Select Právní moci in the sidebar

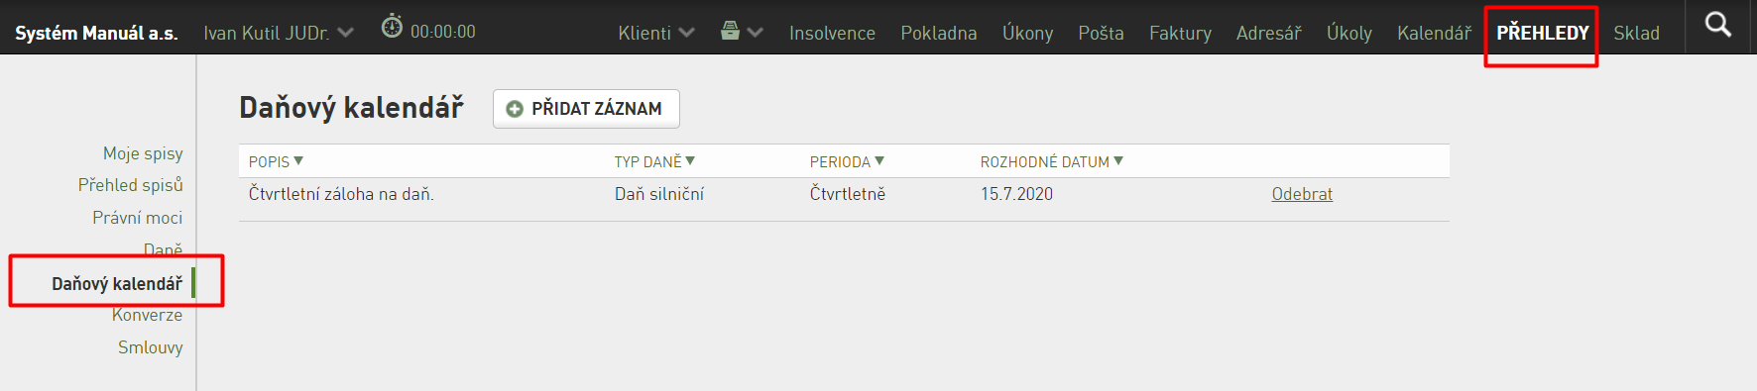click(138, 218)
